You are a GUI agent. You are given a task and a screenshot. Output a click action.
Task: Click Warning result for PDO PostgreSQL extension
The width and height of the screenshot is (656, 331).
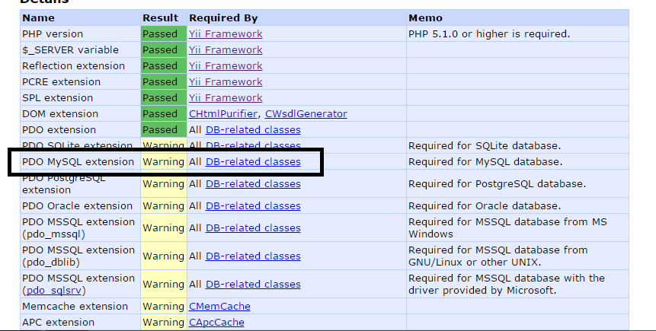(164, 184)
